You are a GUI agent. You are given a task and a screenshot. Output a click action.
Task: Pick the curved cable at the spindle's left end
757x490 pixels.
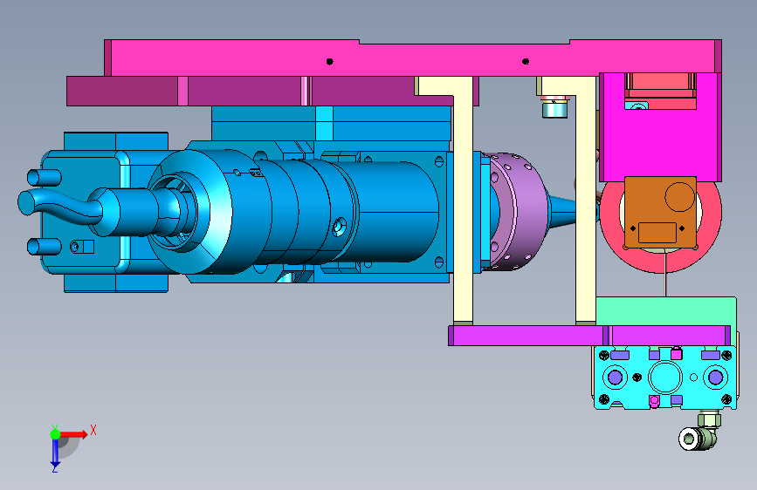(x=60, y=207)
